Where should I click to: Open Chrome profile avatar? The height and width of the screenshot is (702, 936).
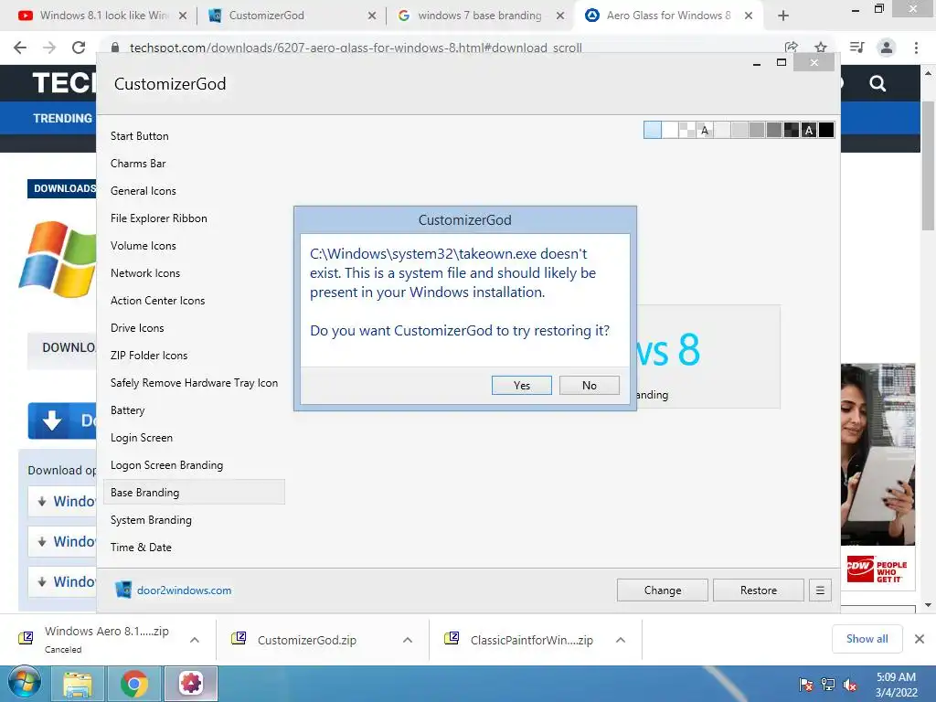click(887, 48)
